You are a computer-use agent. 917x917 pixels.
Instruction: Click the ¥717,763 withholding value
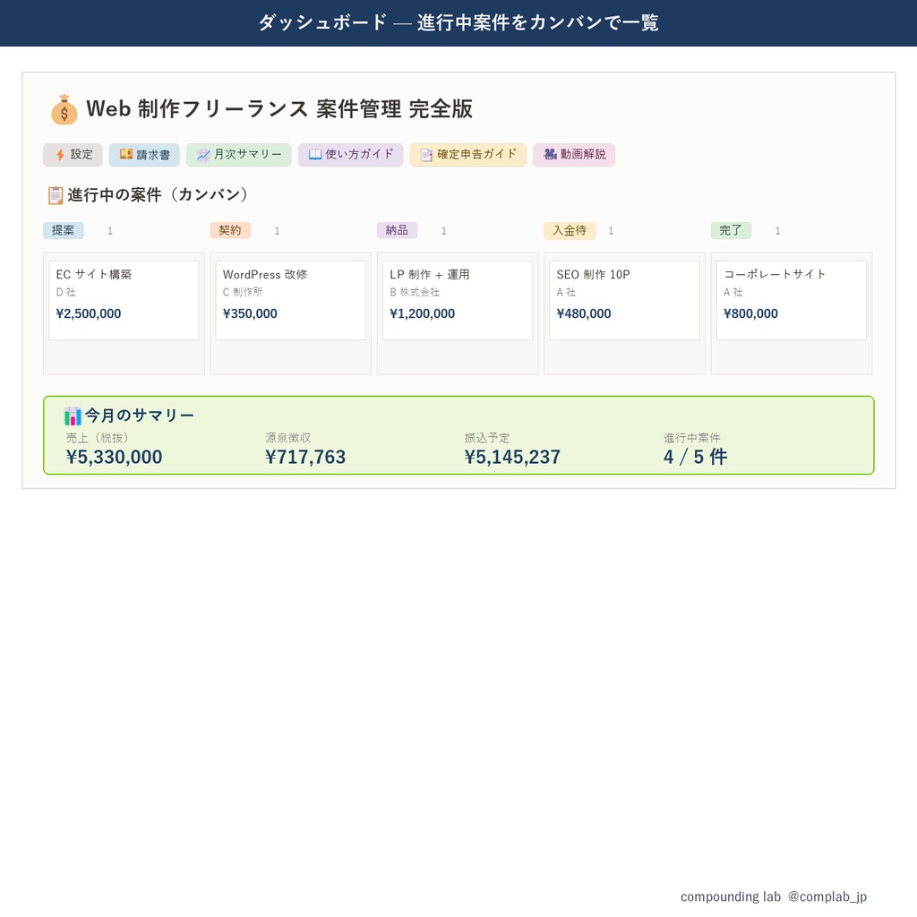[x=305, y=458]
